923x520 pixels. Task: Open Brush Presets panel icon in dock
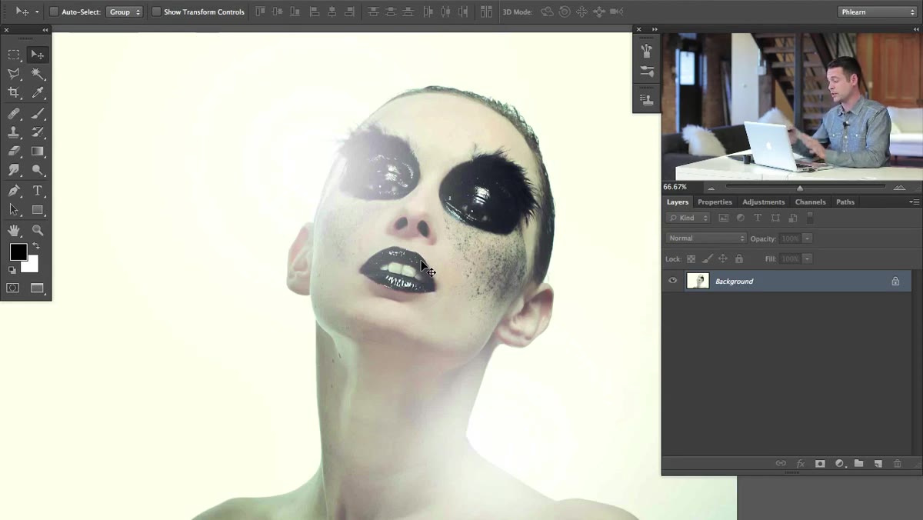pyautogui.click(x=647, y=51)
